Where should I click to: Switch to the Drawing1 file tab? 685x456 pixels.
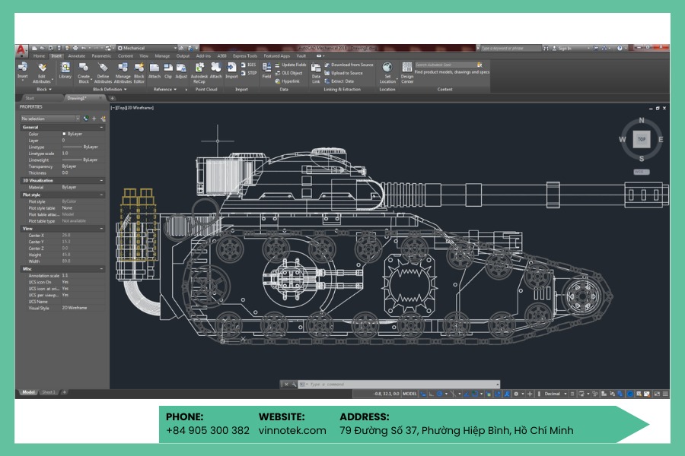81,98
